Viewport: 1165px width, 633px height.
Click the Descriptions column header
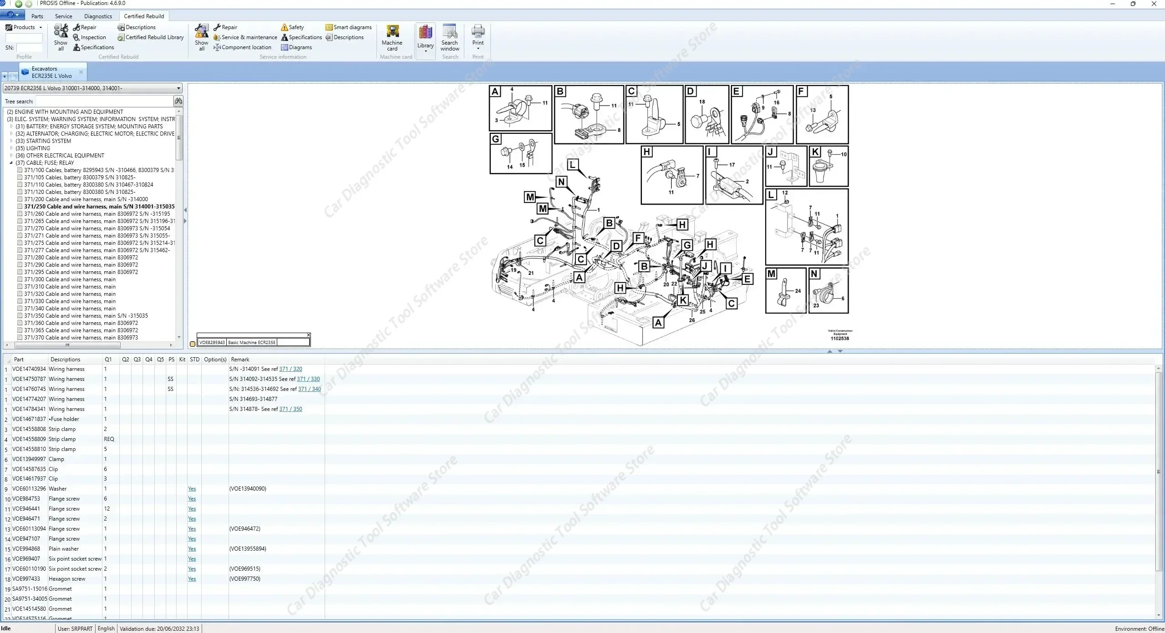pyautogui.click(x=65, y=360)
